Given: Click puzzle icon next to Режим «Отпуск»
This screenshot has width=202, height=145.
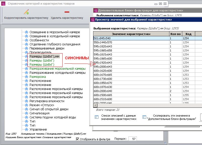Looking at the screenshot, I should point(27,105).
